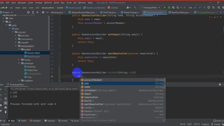Switch to the AbstractFactoryMain.java editor tab

pos(83,13)
